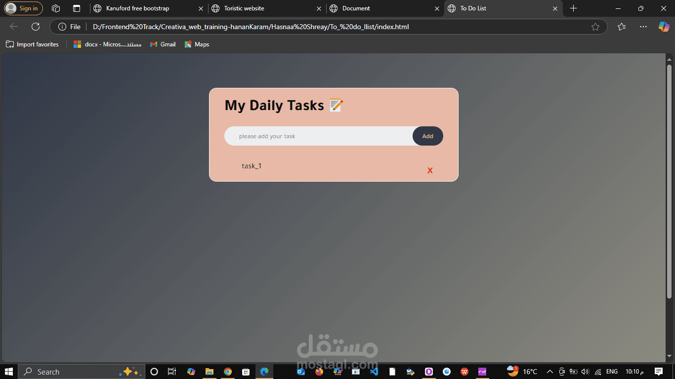Open Visual Studio Code from taskbar
The height and width of the screenshot is (379, 675).
374,372
